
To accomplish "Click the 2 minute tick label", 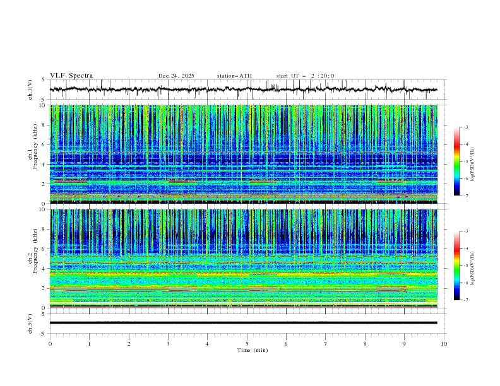I will point(129,343).
